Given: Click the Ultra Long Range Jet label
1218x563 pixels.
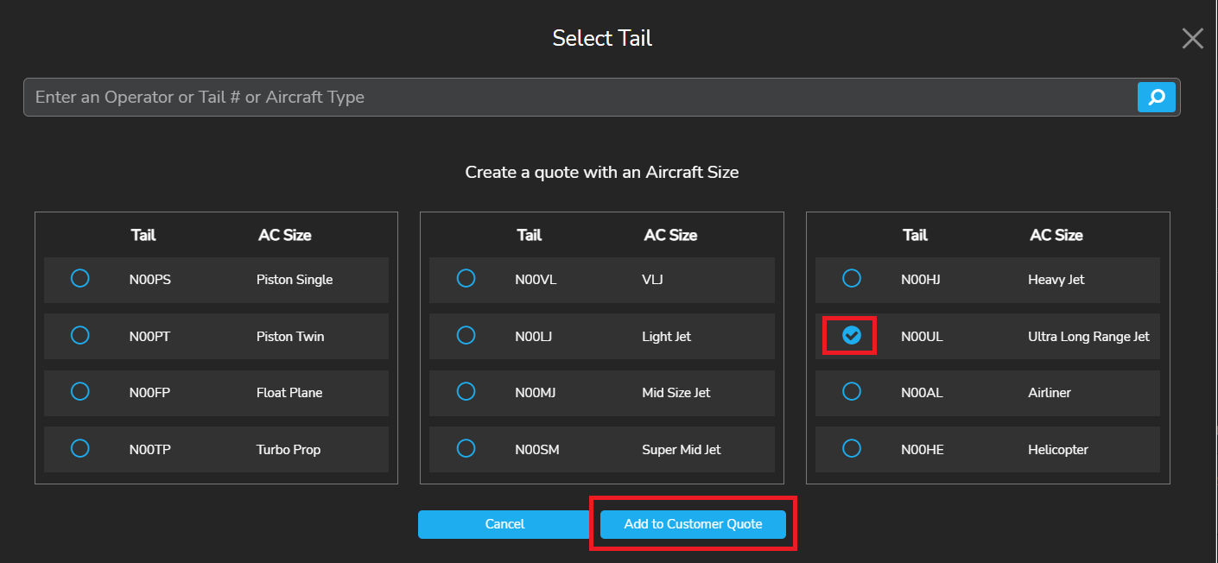Looking at the screenshot, I should pyautogui.click(x=1088, y=337).
